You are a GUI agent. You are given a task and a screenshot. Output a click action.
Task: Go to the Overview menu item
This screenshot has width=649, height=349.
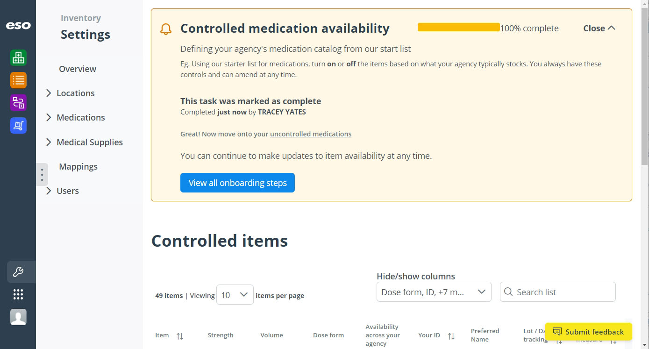click(x=78, y=69)
